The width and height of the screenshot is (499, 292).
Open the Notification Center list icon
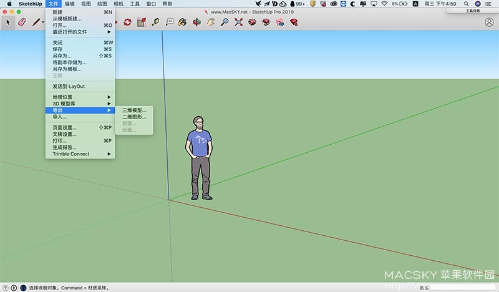[x=488, y=4]
